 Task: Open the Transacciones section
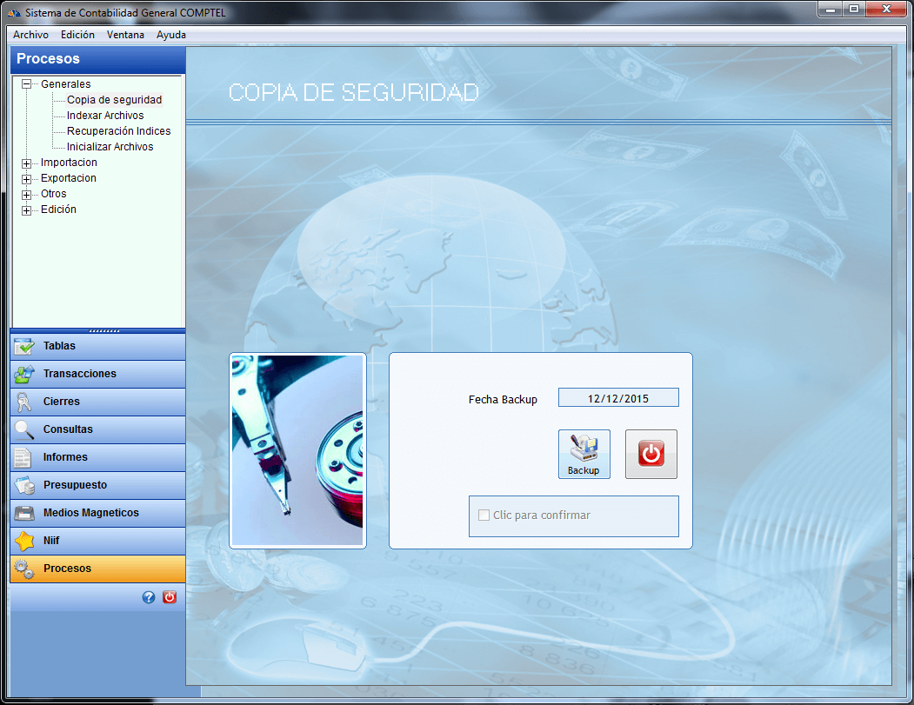98,374
